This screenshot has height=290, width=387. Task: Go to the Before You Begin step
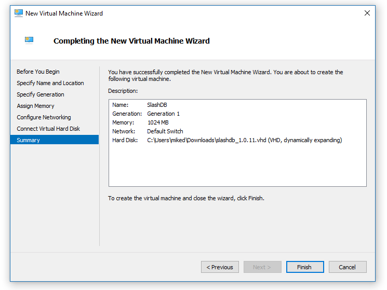pyautogui.click(x=38, y=72)
